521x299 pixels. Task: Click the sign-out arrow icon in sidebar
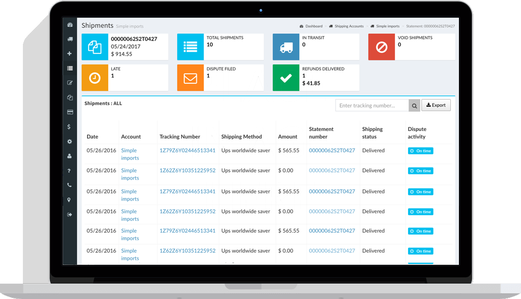[x=69, y=215]
